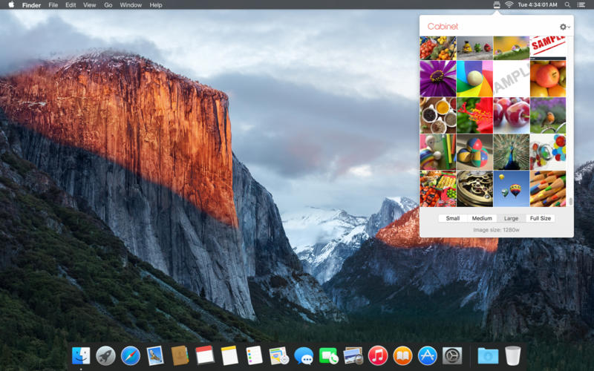The width and height of the screenshot is (594, 371).
Task: Open the Window menu
Action: [131, 5]
